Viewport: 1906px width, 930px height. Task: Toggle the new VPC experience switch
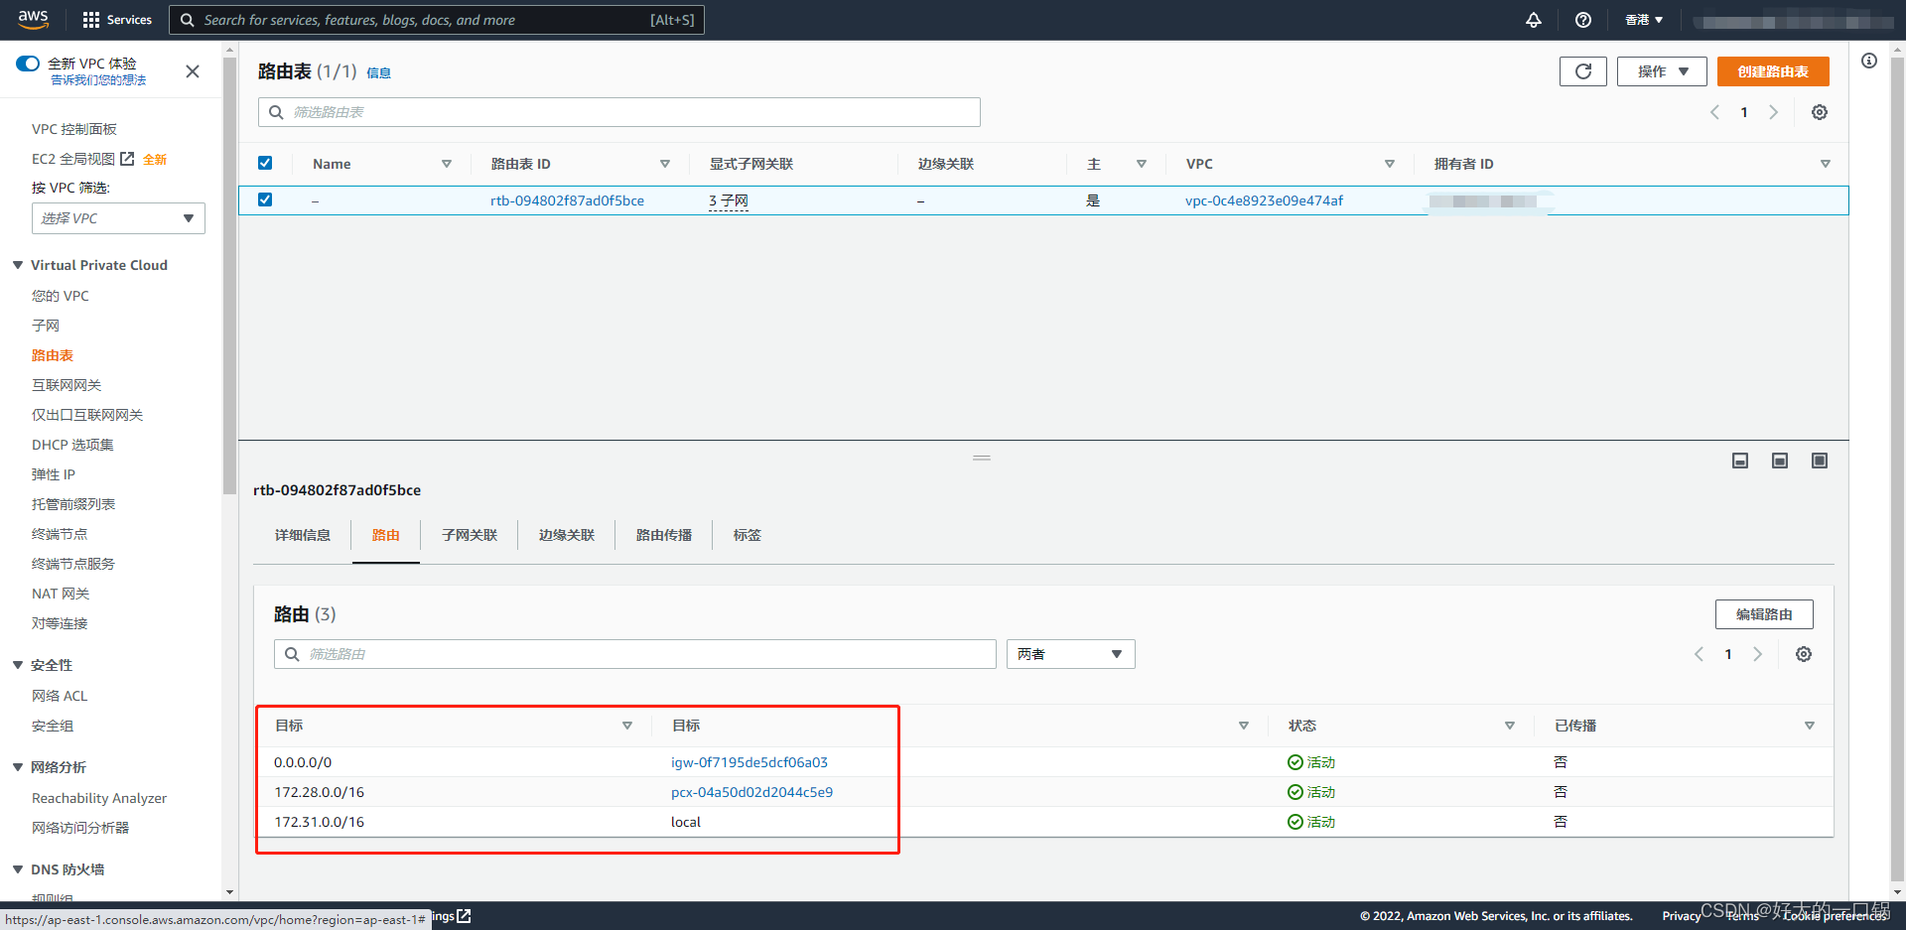click(x=28, y=64)
